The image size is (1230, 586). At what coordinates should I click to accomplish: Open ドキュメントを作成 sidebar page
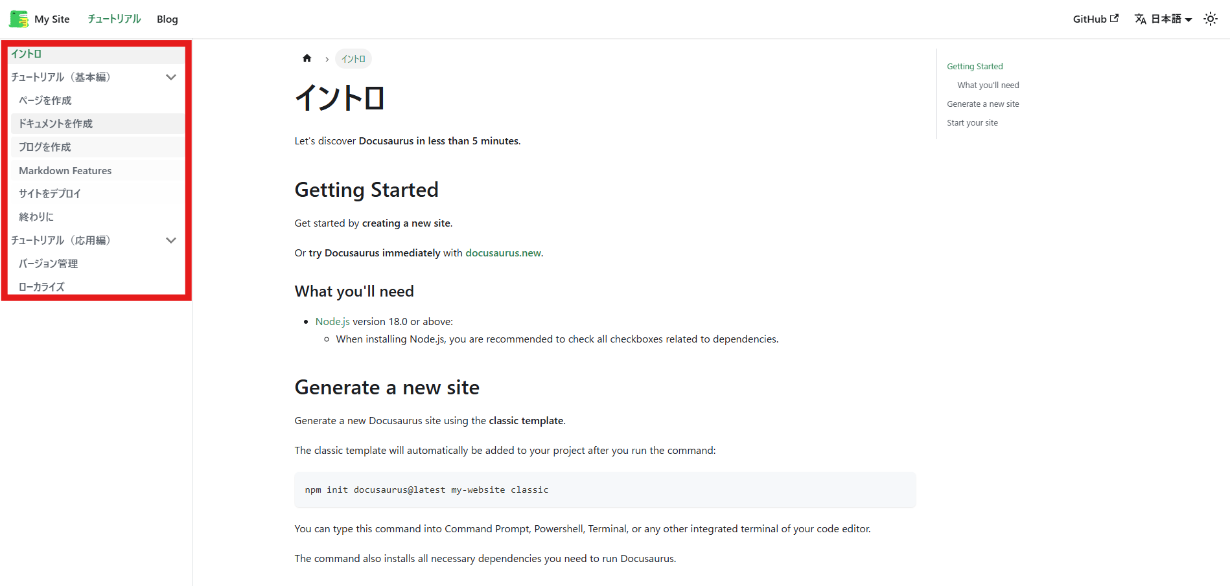click(99, 124)
